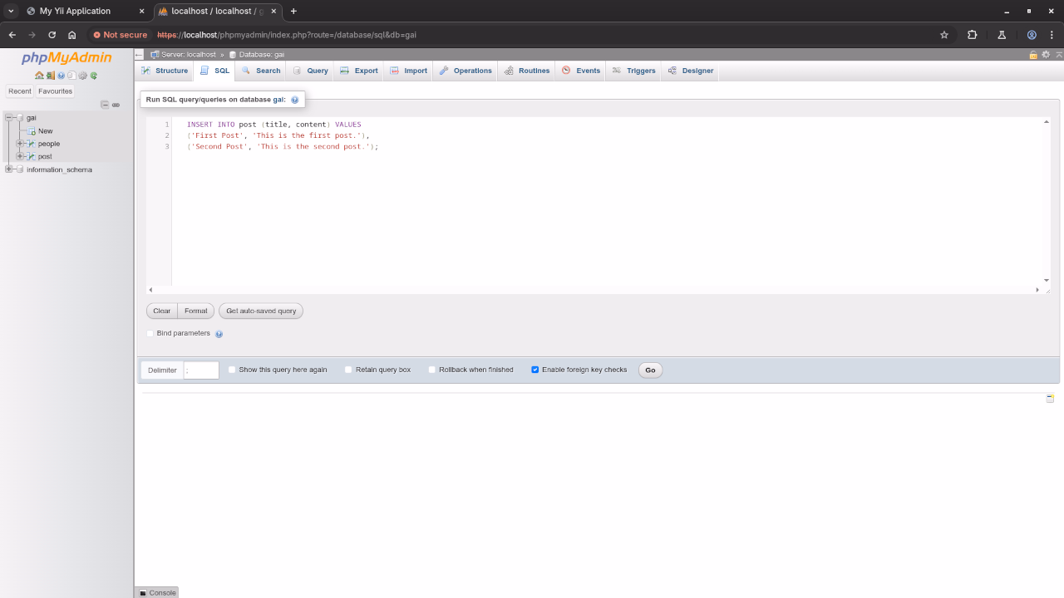The height and width of the screenshot is (598, 1064).
Task: Reload navigation panel green refresh icon
Action: pyautogui.click(x=94, y=76)
